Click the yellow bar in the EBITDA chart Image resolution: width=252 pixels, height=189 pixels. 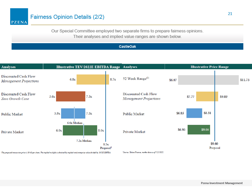93,79
